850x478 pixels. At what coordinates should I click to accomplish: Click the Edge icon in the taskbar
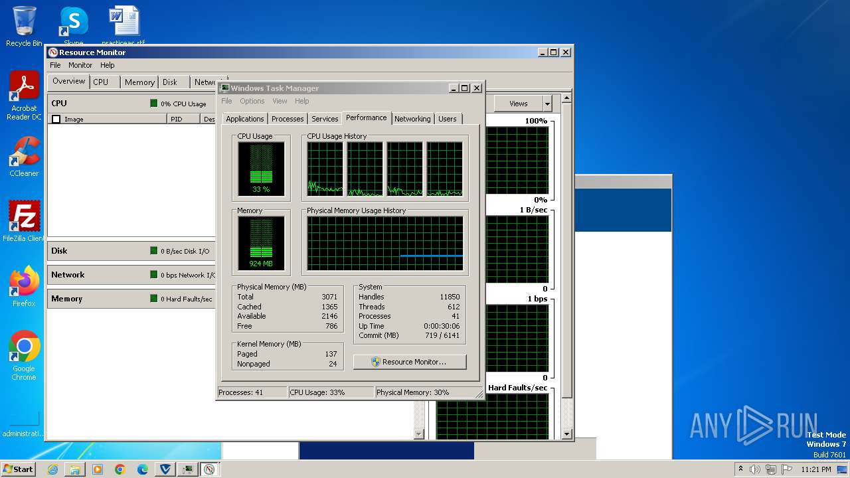[143, 469]
